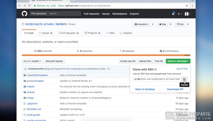Click Download ZIP

(175, 89)
